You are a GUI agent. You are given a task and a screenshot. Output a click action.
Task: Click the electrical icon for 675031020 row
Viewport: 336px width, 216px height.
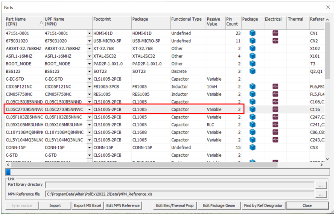[x=275, y=41]
